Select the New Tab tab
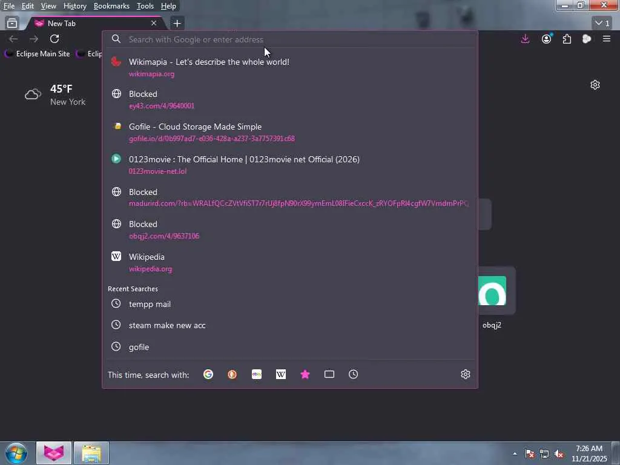Viewport: 620px width, 465px height. pyautogui.click(x=94, y=24)
